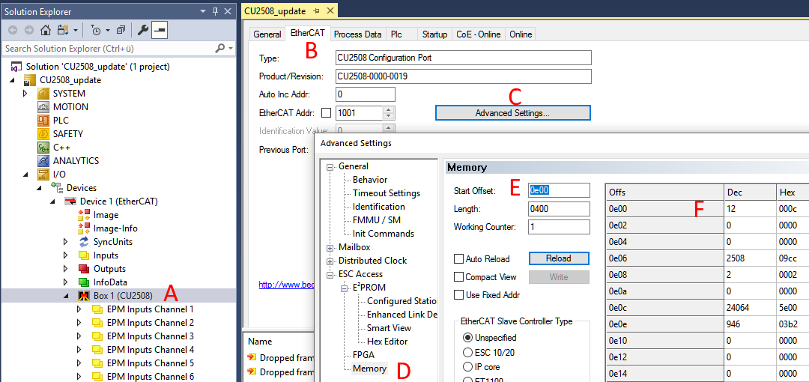Open the Switch Views dropdown arrow
Image resolution: width=809 pixels, height=382 pixels.
(x=76, y=31)
